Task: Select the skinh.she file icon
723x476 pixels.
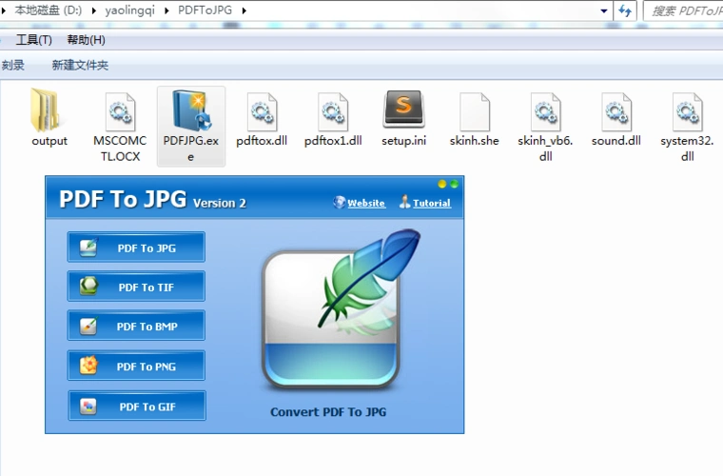Action: tap(475, 111)
